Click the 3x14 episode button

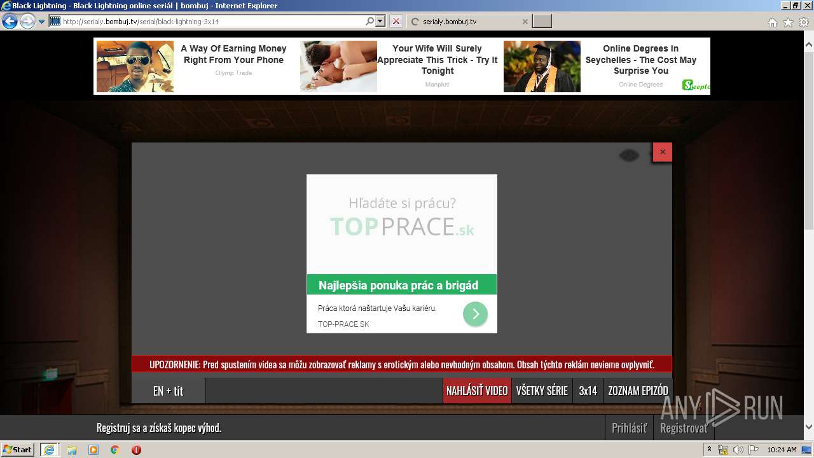[x=588, y=391]
